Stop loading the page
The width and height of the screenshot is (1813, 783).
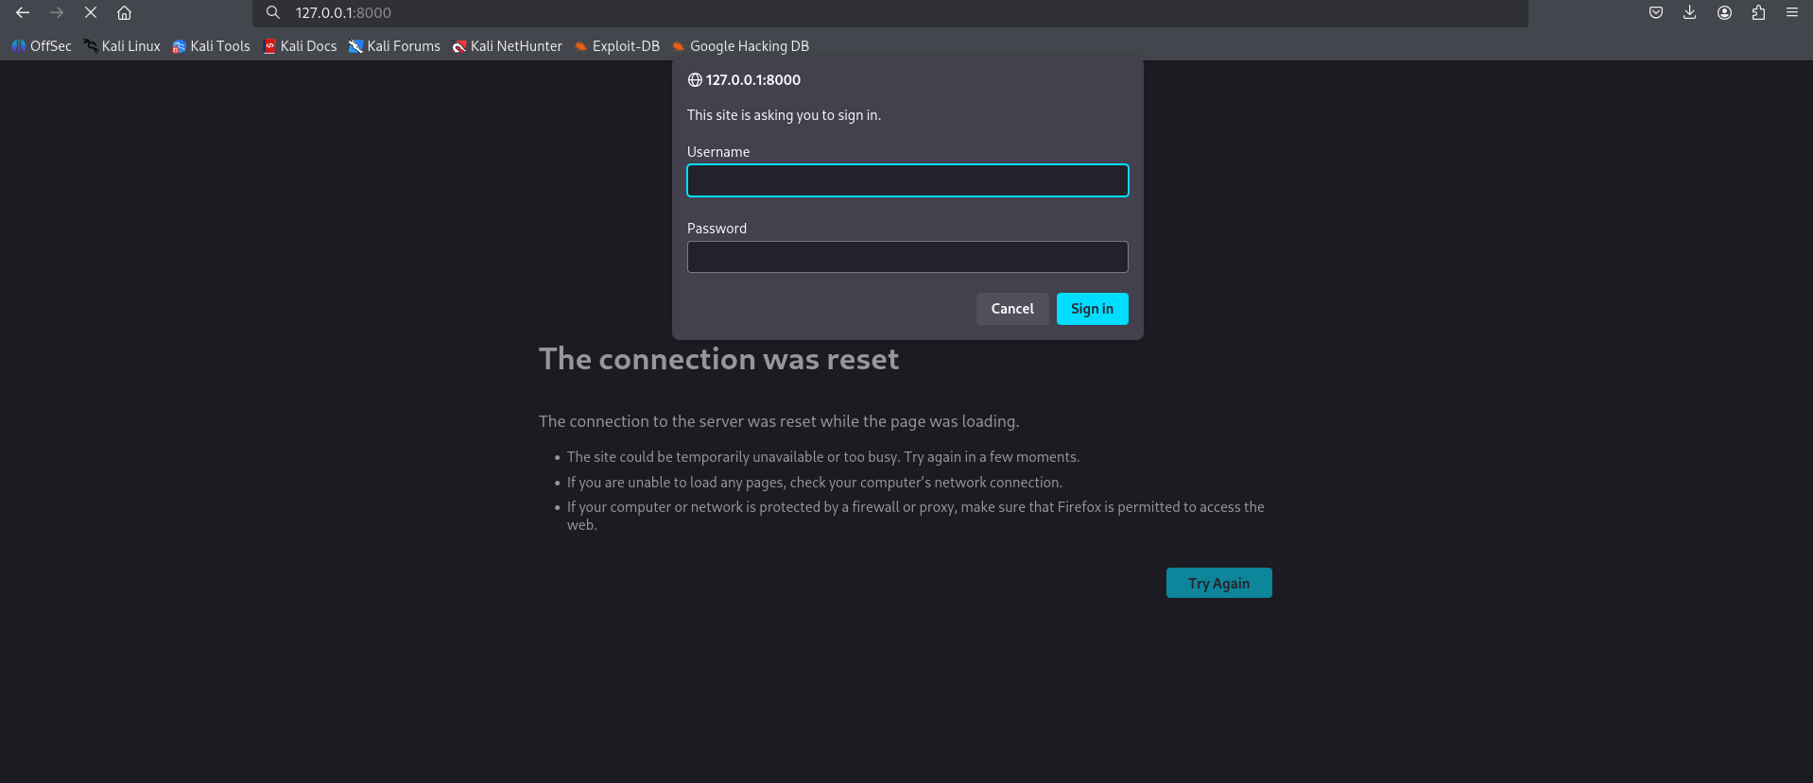[x=91, y=13]
